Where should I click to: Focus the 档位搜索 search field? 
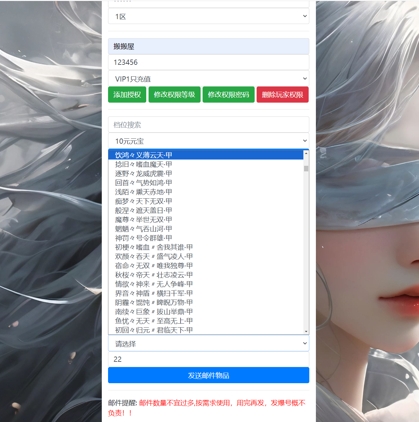pyautogui.click(x=208, y=125)
